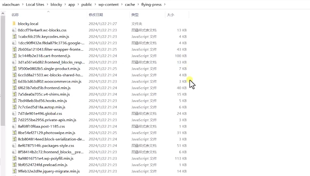Sort by the 类型 column header
Image resolution: width=310 pixels, height=176 pixels.
[135, 15]
